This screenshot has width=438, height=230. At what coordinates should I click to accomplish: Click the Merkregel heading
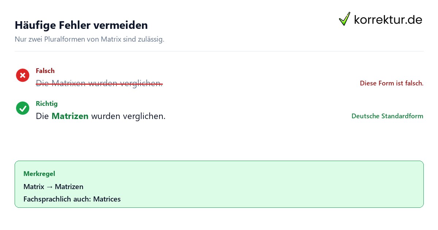tap(39, 174)
